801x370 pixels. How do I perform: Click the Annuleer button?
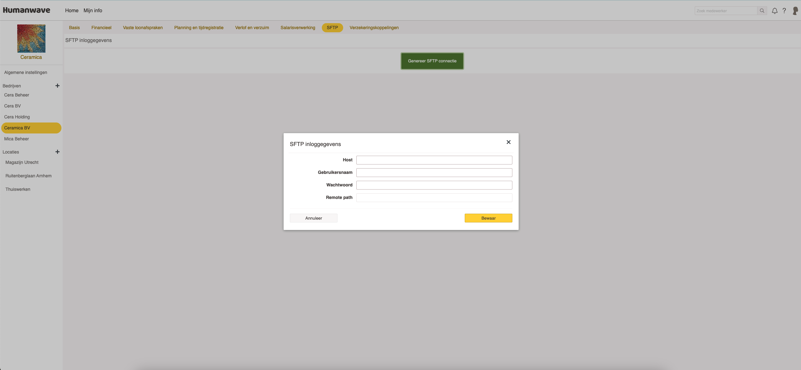click(313, 218)
